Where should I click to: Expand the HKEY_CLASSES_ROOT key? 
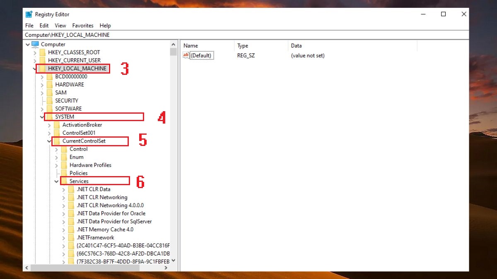(x=35, y=52)
